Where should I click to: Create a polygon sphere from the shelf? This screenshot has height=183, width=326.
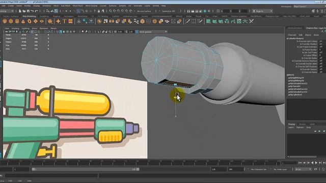coord(5,21)
